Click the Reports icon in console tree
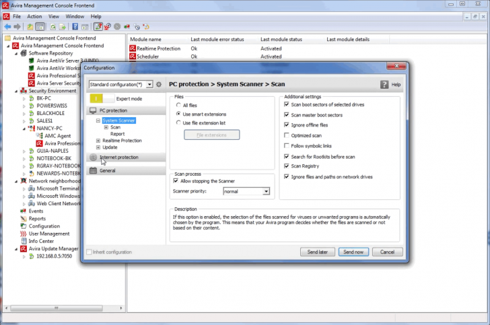 click(x=24, y=219)
